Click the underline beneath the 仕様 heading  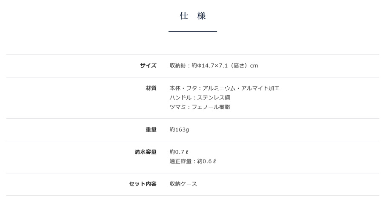pyautogui.click(x=193, y=31)
